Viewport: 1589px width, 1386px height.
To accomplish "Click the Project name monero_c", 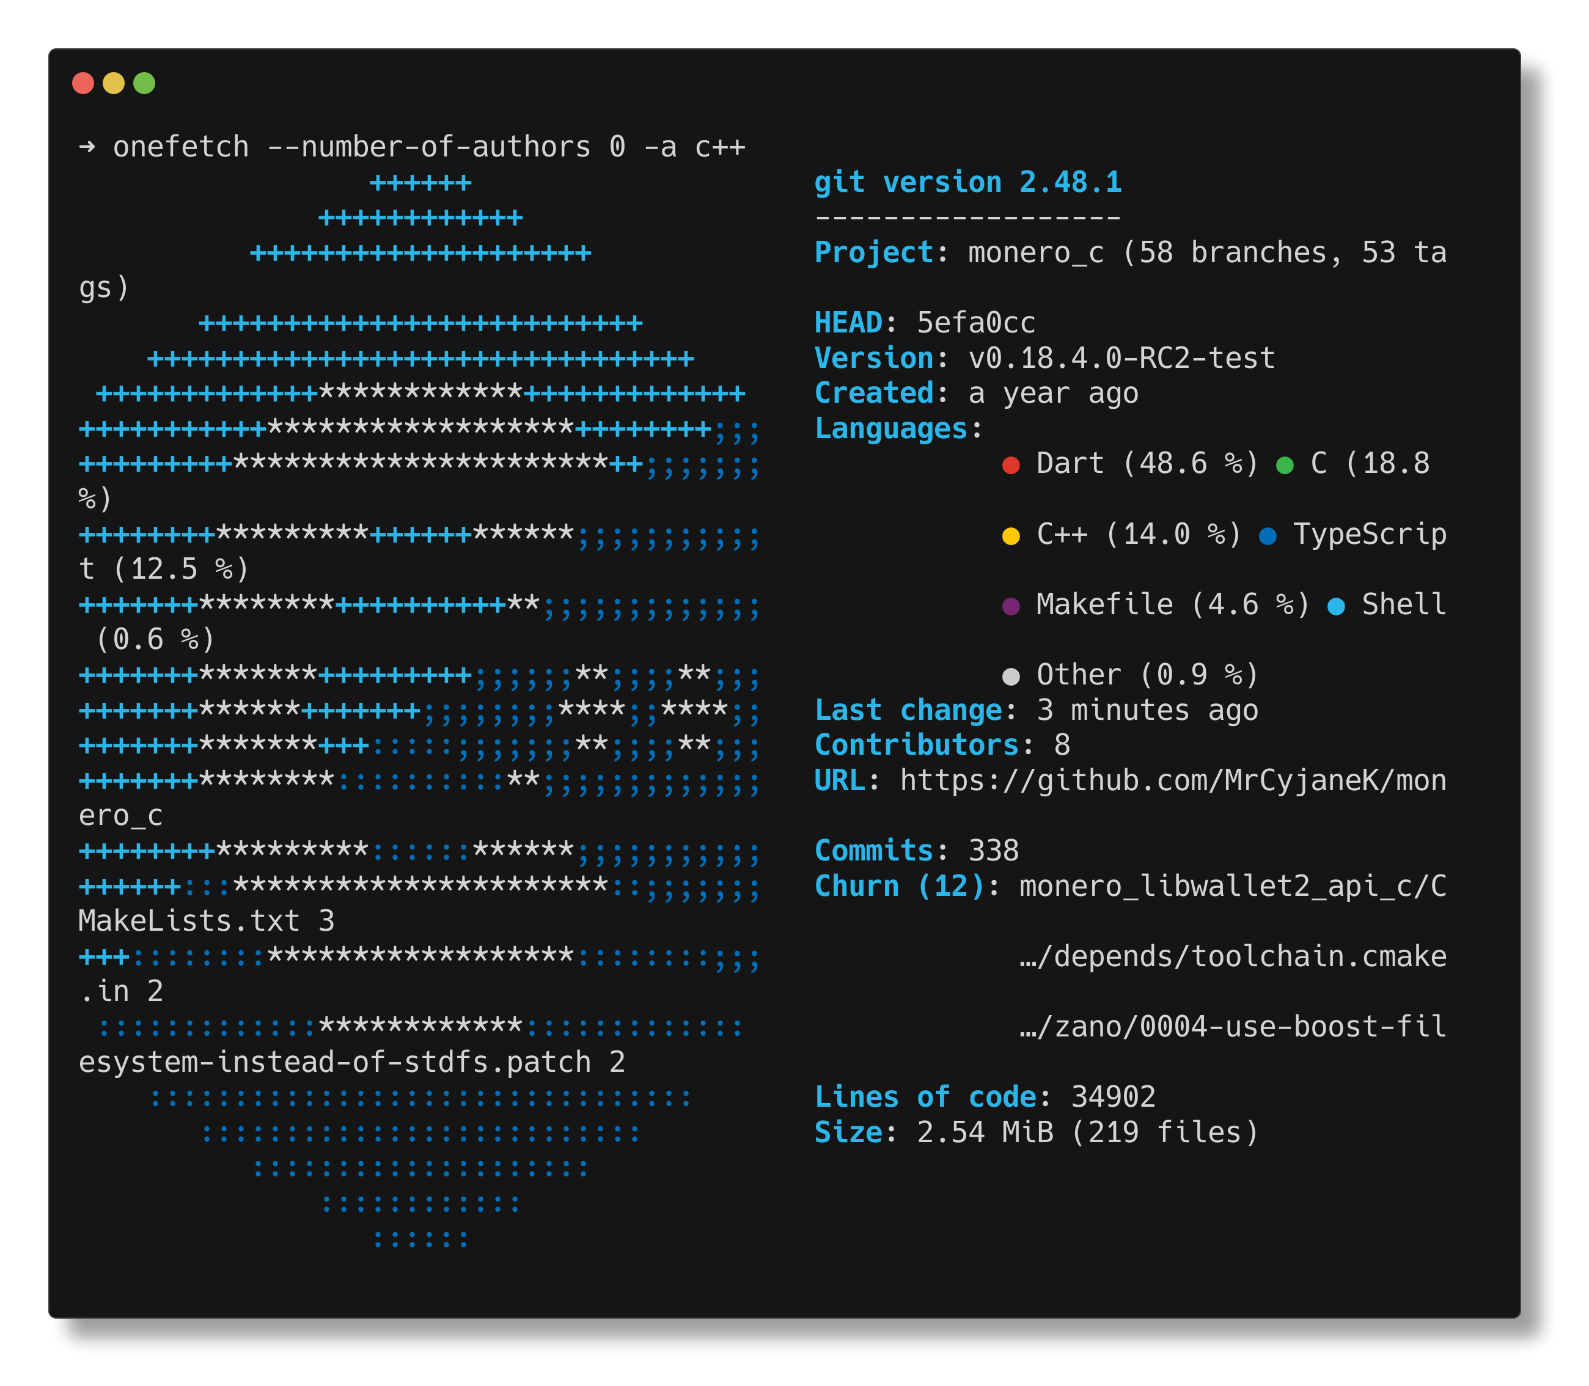I will [1035, 253].
